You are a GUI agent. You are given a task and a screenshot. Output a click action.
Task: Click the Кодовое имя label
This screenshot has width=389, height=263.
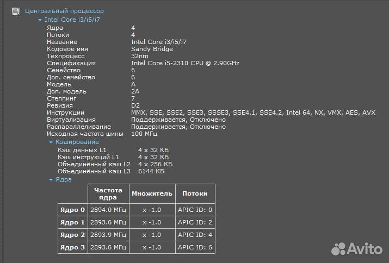pos(67,49)
